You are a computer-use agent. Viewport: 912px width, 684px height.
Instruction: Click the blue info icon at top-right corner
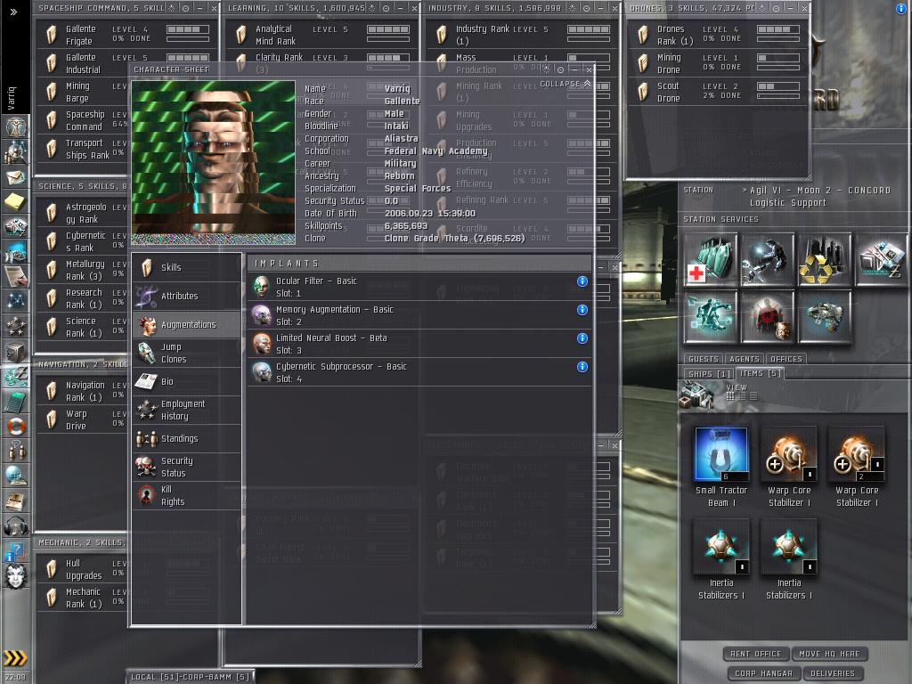coord(901,9)
